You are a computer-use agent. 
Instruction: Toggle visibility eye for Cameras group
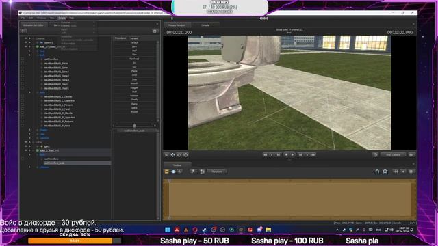pyautogui.click(x=26, y=38)
